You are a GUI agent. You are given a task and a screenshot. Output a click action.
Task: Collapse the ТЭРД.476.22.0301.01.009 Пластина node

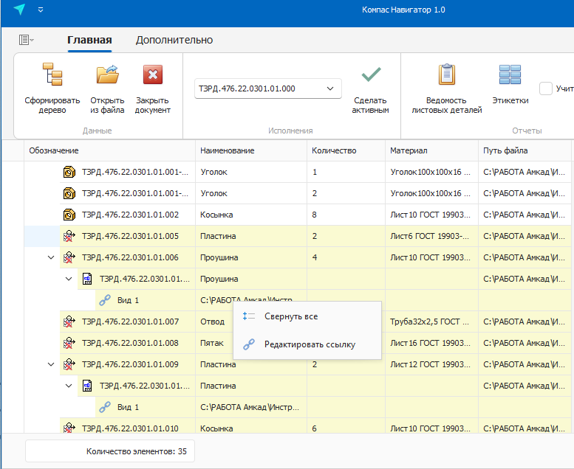51,364
